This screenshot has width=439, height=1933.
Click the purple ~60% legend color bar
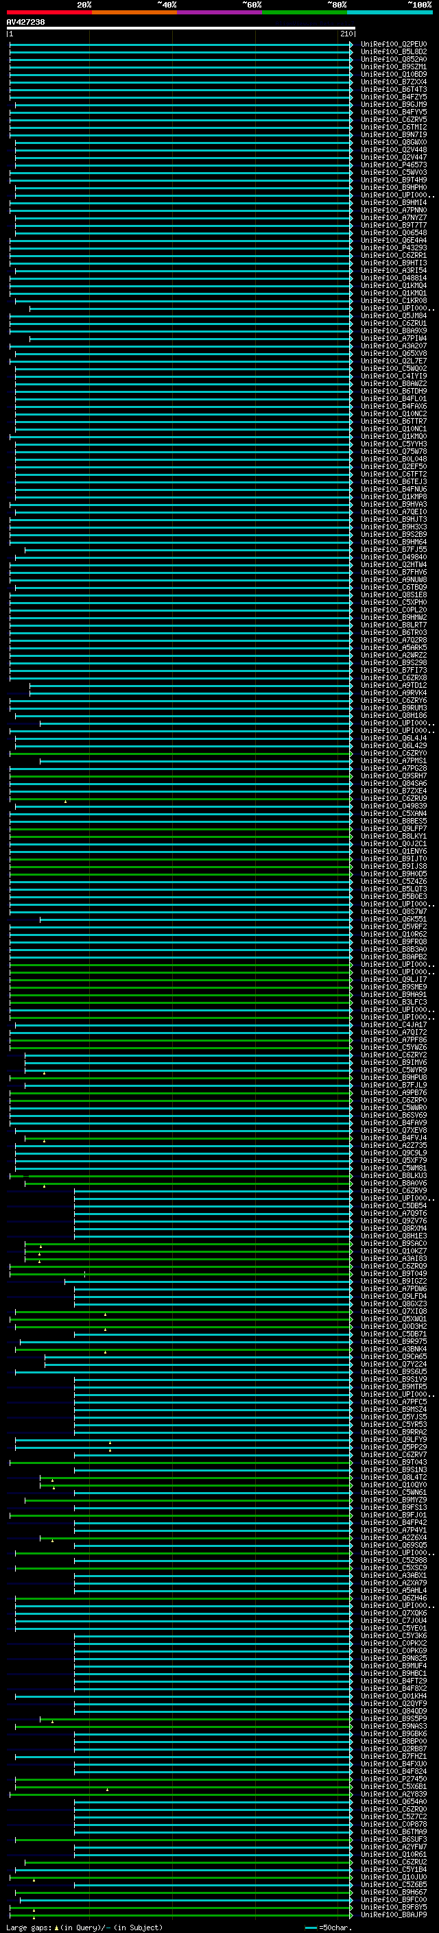click(x=219, y=12)
